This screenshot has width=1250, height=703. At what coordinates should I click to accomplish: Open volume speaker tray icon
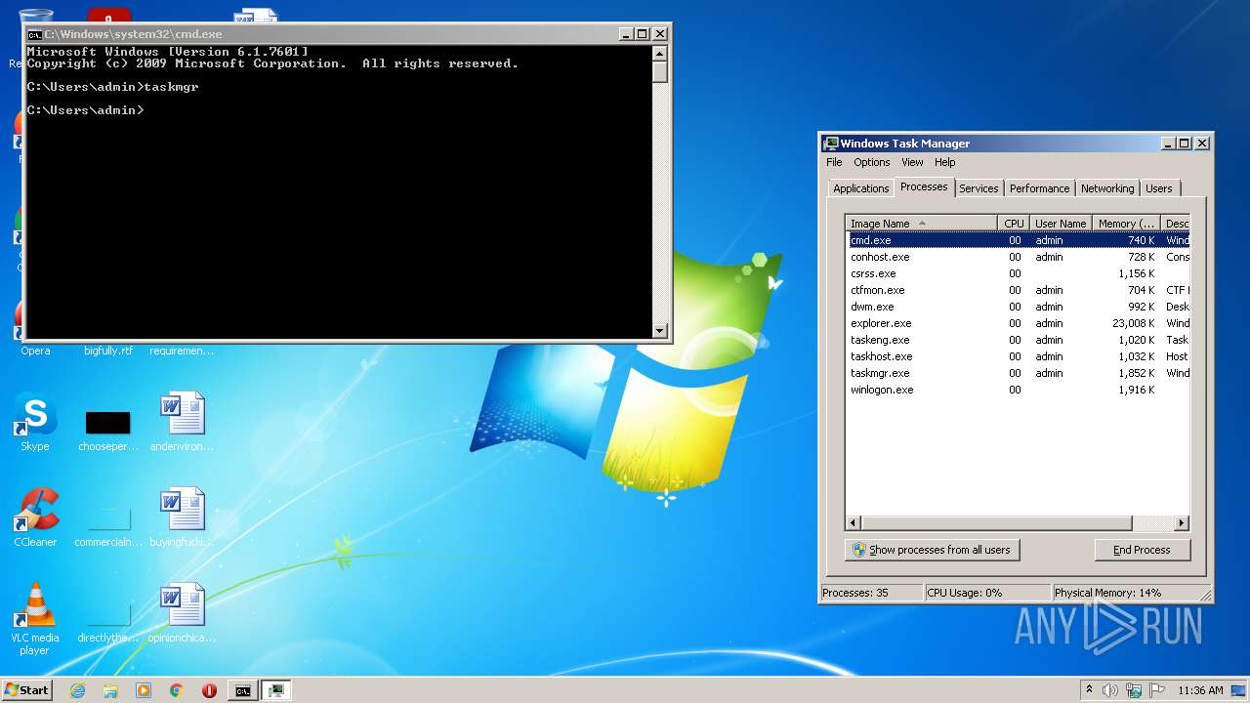click(1110, 690)
